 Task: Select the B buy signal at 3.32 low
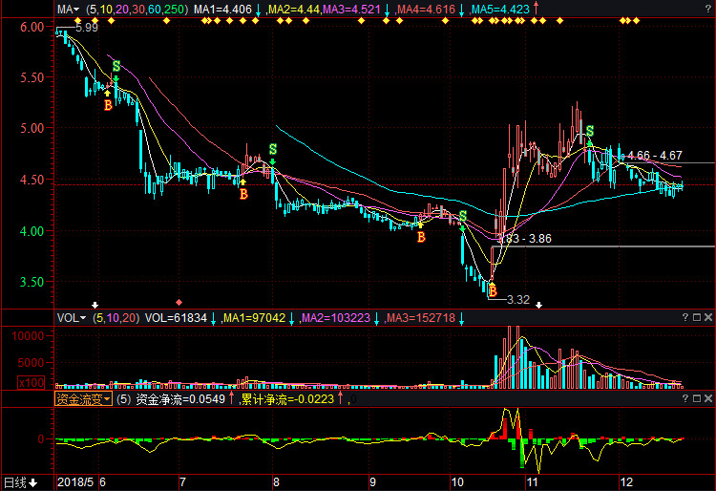[493, 291]
